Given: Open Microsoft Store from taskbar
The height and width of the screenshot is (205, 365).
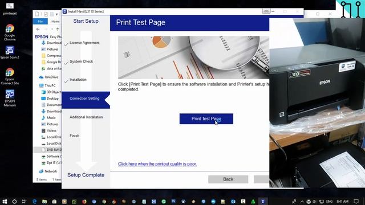Looking at the screenshot, I should [x=54, y=202].
